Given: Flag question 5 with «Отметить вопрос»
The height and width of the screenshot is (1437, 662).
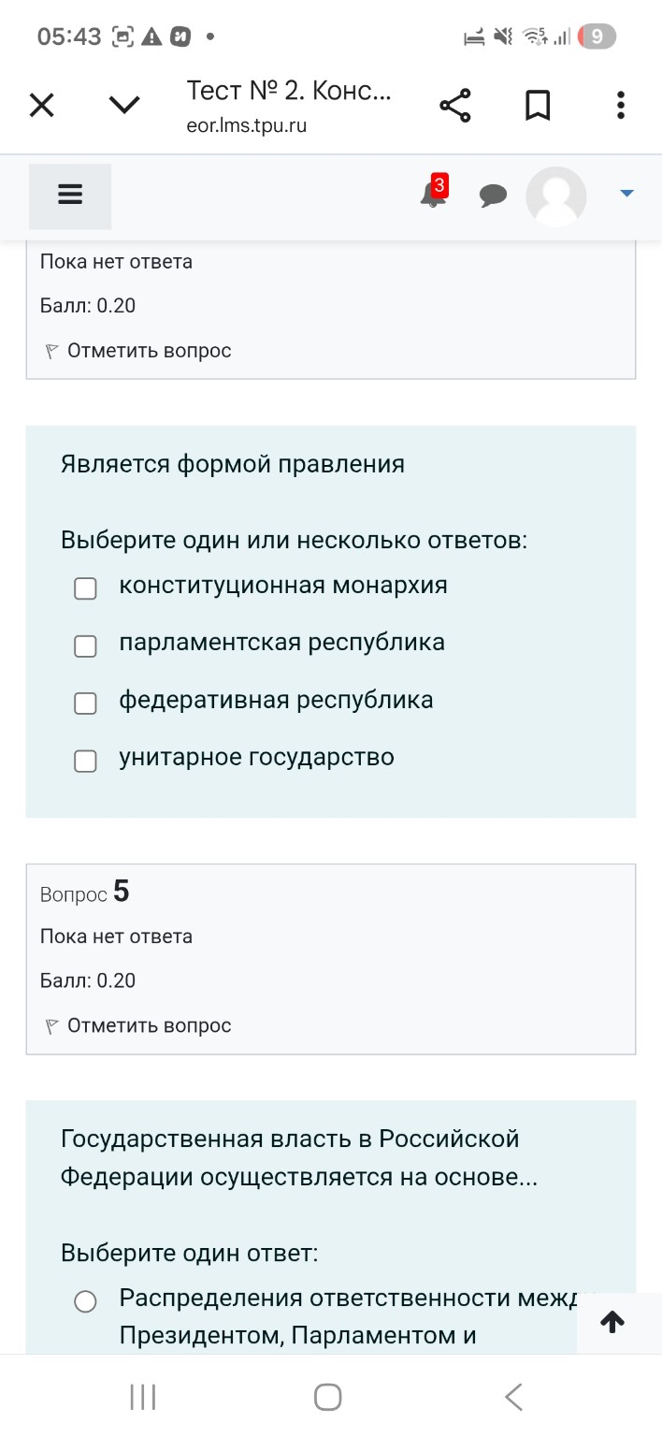Looking at the screenshot, I should point(135,1024).
